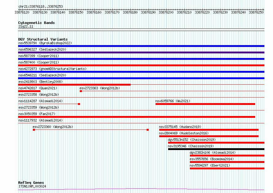The width and height of the screenshot is (273, 193).
Task: Select the dgv2382n106 (Alsmadi2014) label
Action: pos(213,152)
